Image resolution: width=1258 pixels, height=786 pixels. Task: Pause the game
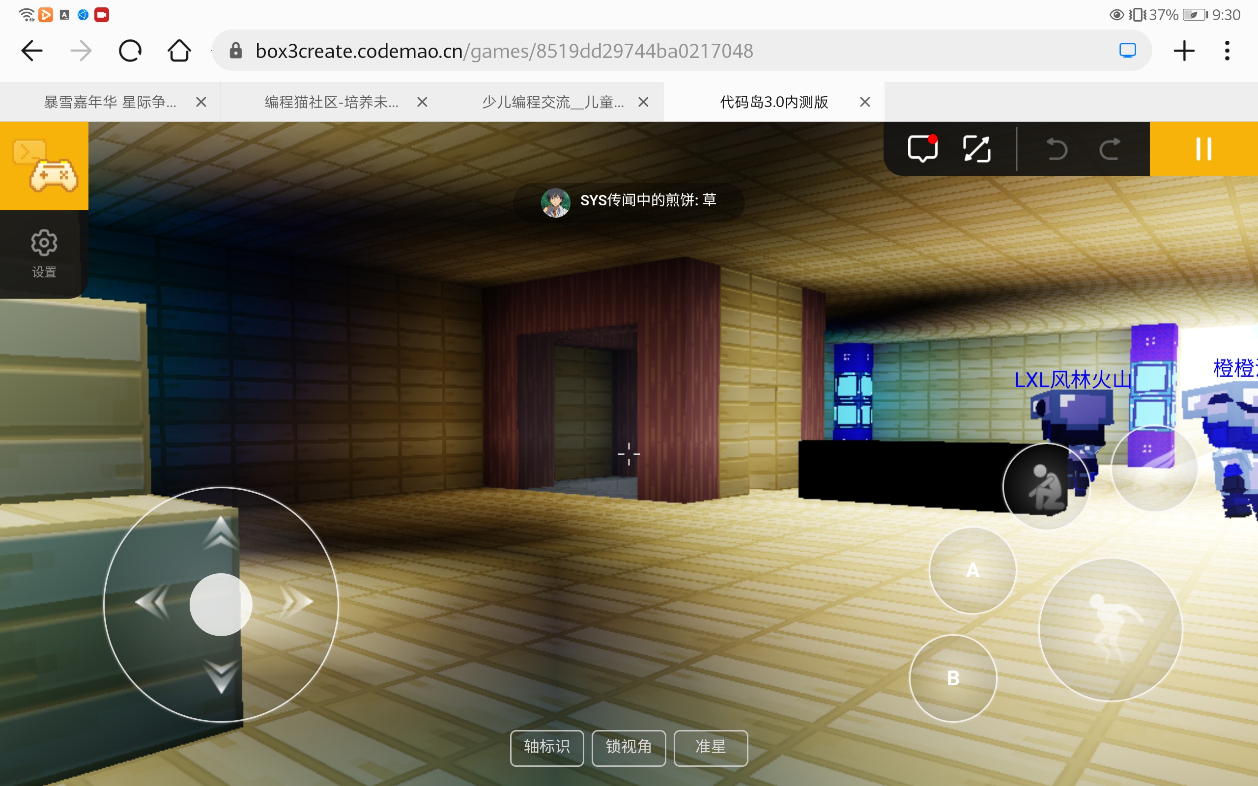pos(1204,149)
